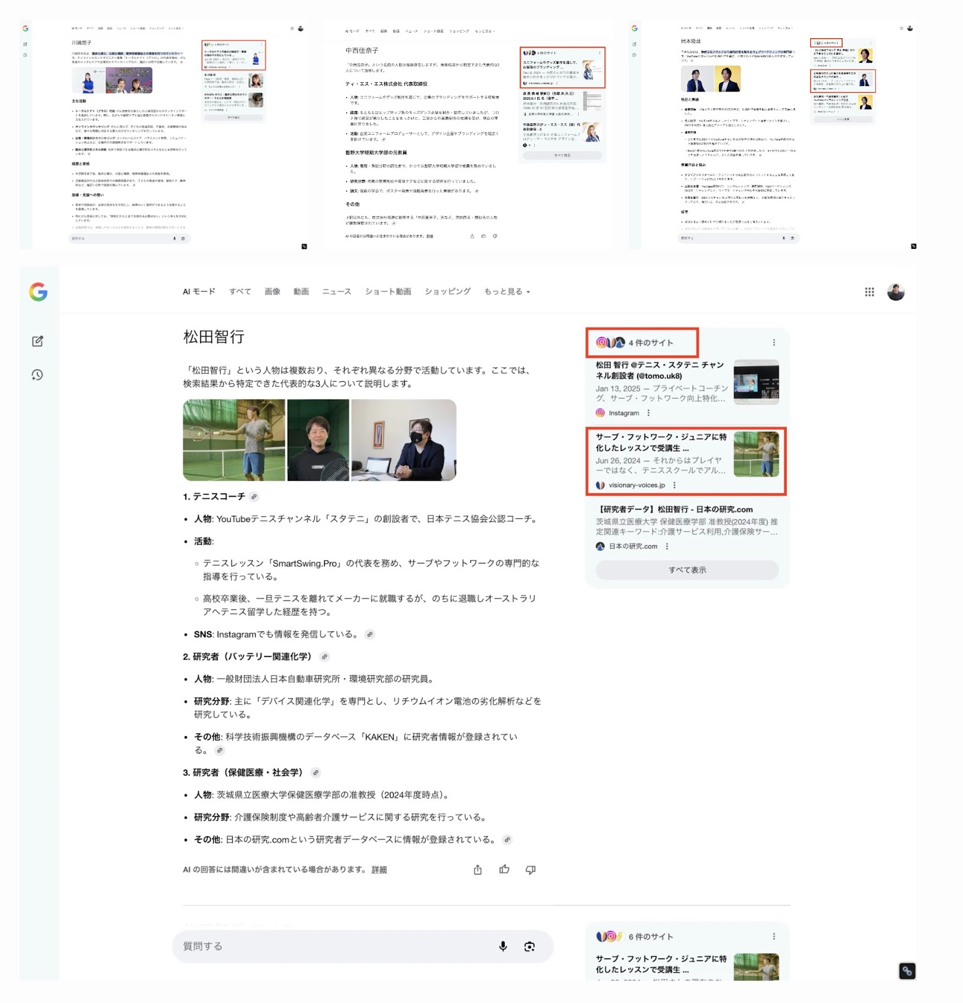Open search history clock icon

pos(38,375)
